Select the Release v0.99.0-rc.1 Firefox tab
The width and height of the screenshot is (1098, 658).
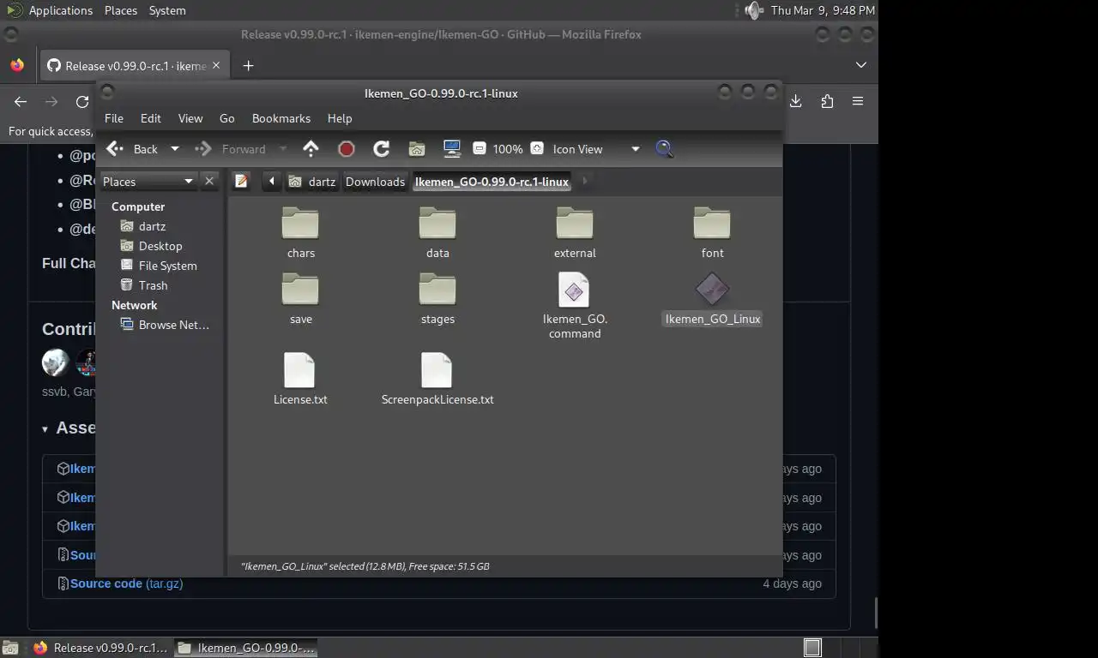click(x=134, y=66)
